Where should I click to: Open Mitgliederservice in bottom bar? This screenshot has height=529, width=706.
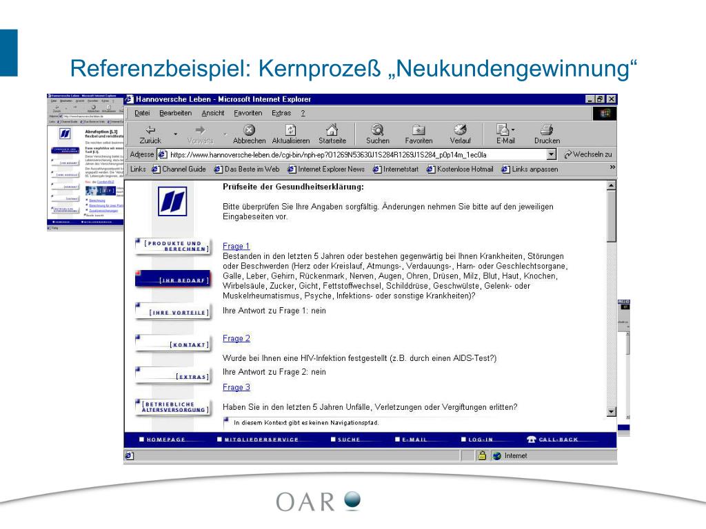(x=258, y=439)
